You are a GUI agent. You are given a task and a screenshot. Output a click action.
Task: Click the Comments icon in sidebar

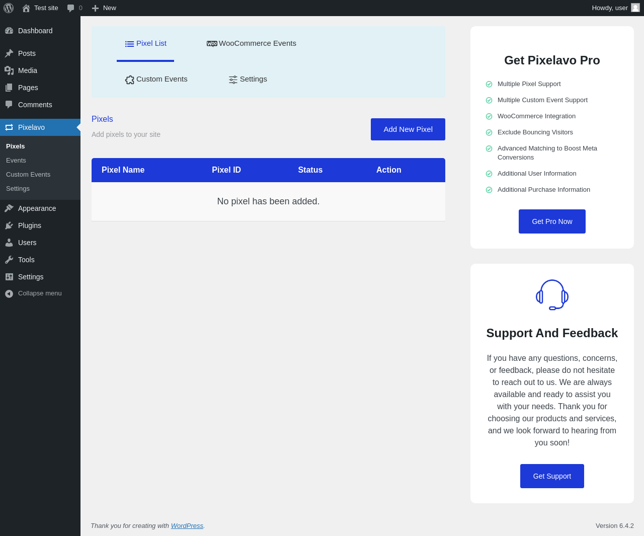tap(9, 105)
